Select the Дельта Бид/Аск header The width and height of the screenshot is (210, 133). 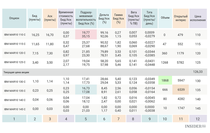[104, 19]
